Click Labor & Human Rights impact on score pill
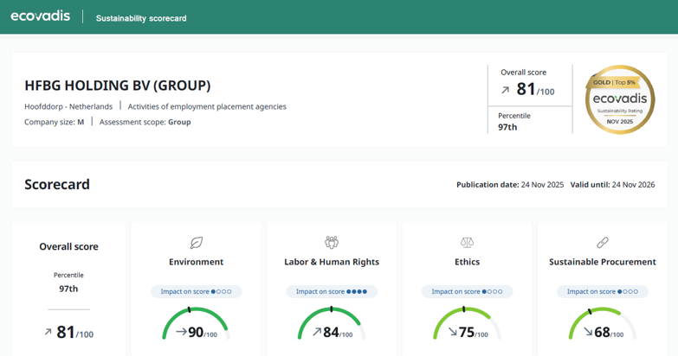Viewport: 678px width, 356px height. coord(332,292)
